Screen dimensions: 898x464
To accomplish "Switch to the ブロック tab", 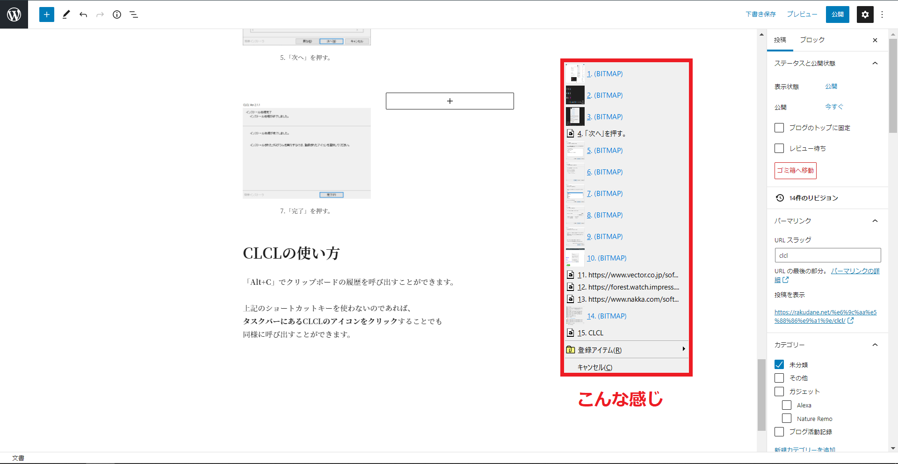I will tap(812, 40).
